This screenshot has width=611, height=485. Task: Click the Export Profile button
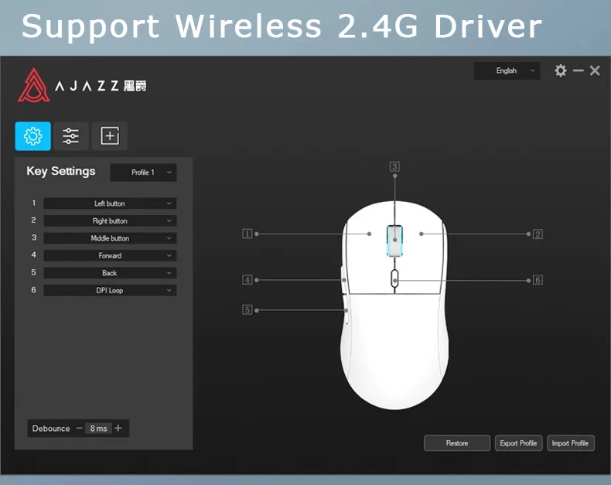(518, 443)
